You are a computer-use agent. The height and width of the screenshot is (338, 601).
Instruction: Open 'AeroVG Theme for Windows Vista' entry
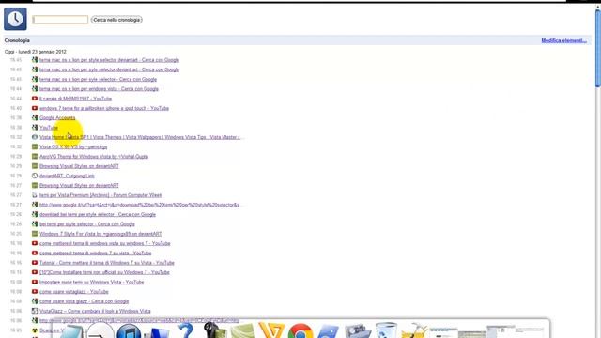point(94,157)
